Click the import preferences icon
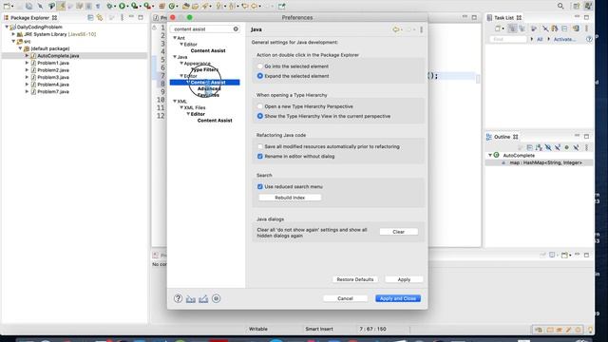608x342 pixels. 190,299
